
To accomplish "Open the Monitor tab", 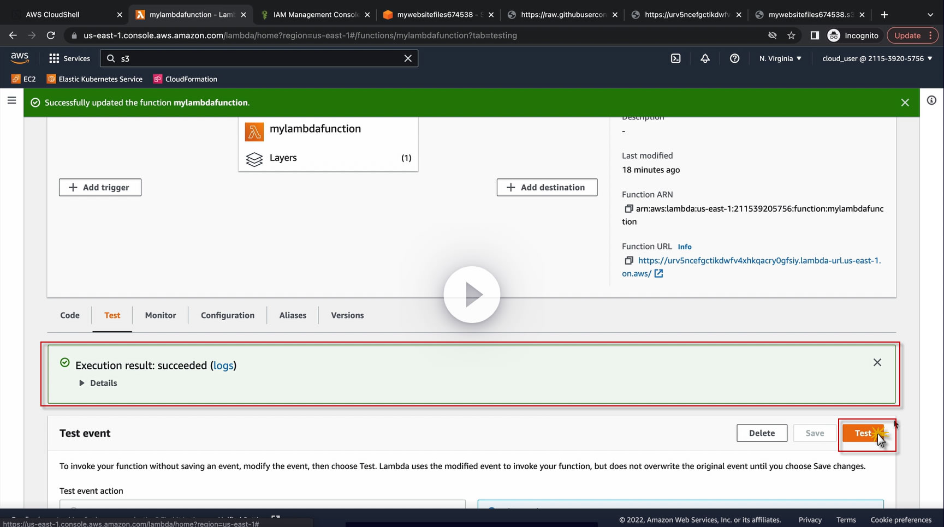I will [161, 315].
